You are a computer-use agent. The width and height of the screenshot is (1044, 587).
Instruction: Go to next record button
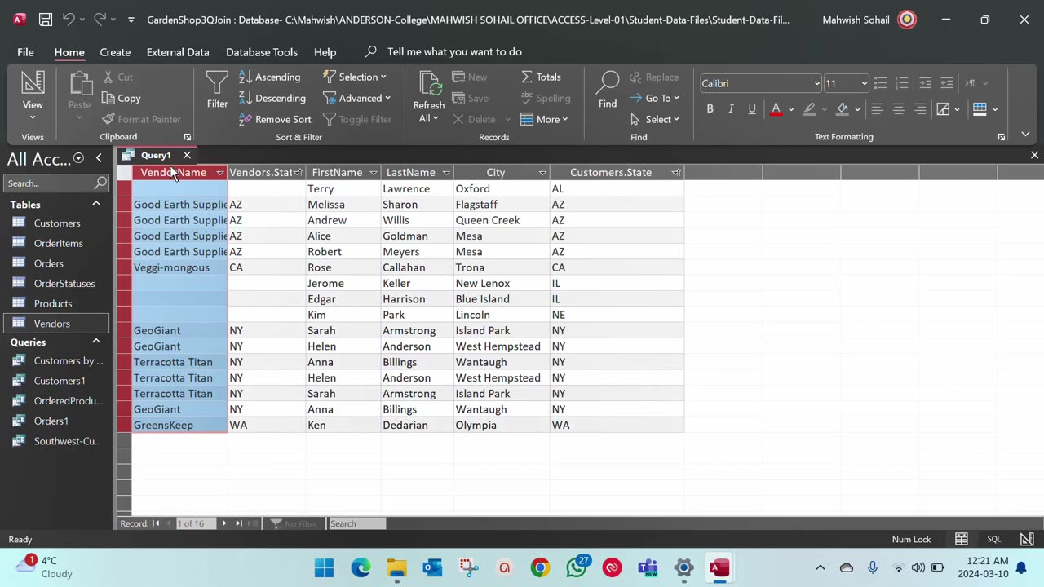coord(224,523)
